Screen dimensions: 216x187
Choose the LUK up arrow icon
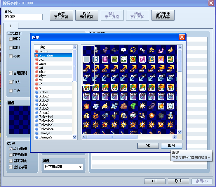[151, 69]
